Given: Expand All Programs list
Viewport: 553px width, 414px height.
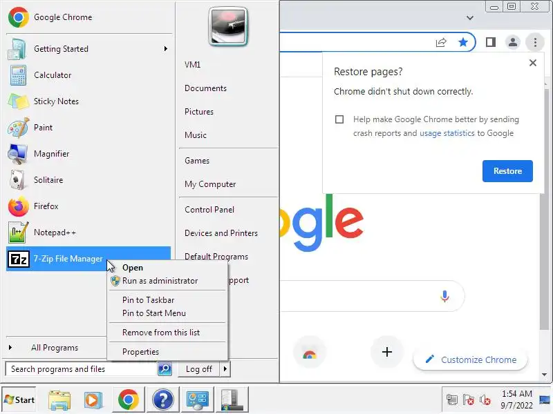Looking at the screenshot, I should coord(55,348).
